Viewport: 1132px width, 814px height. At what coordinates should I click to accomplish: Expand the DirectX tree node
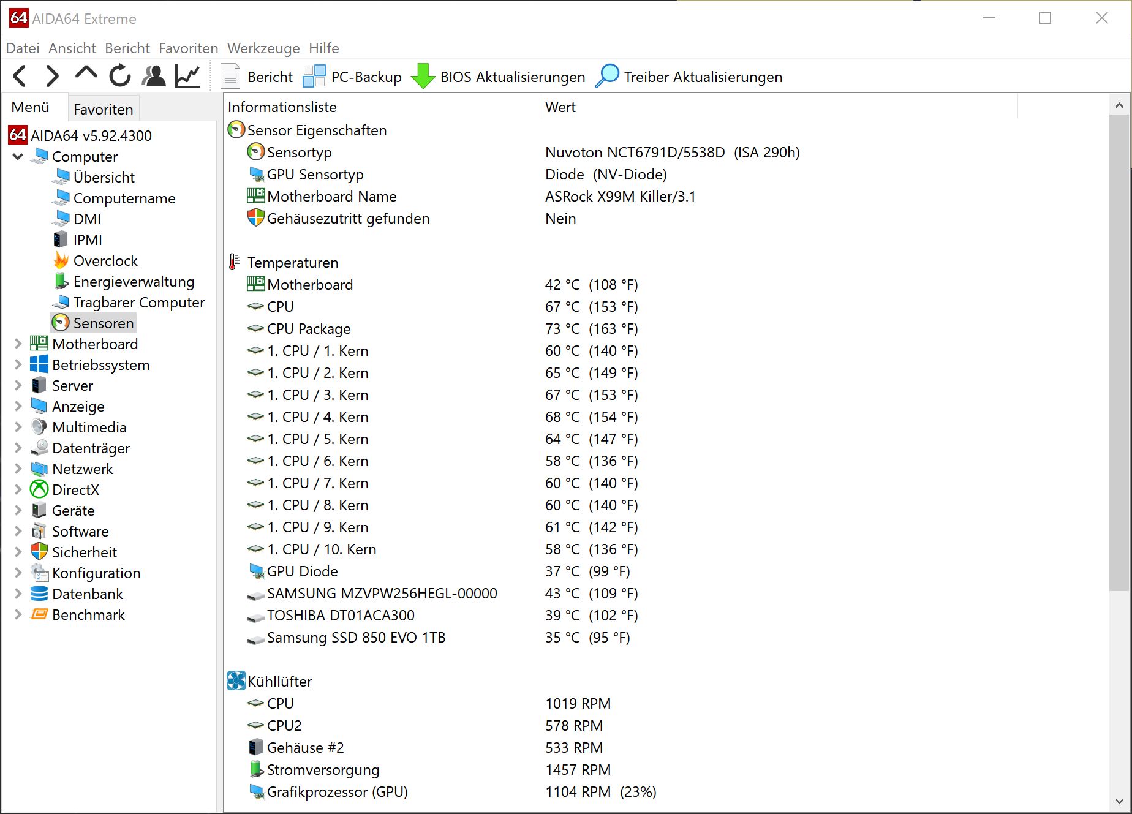18,489
